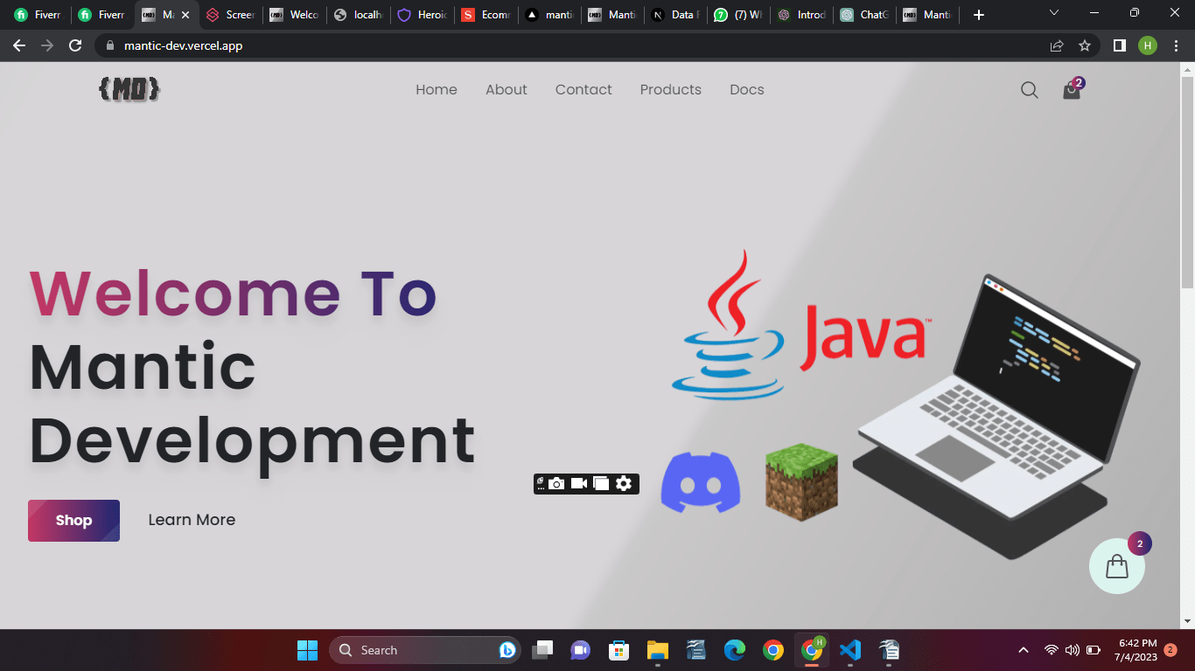
Task: Launch Microsoft Store from taskbar
Action: tap(619, 650)
